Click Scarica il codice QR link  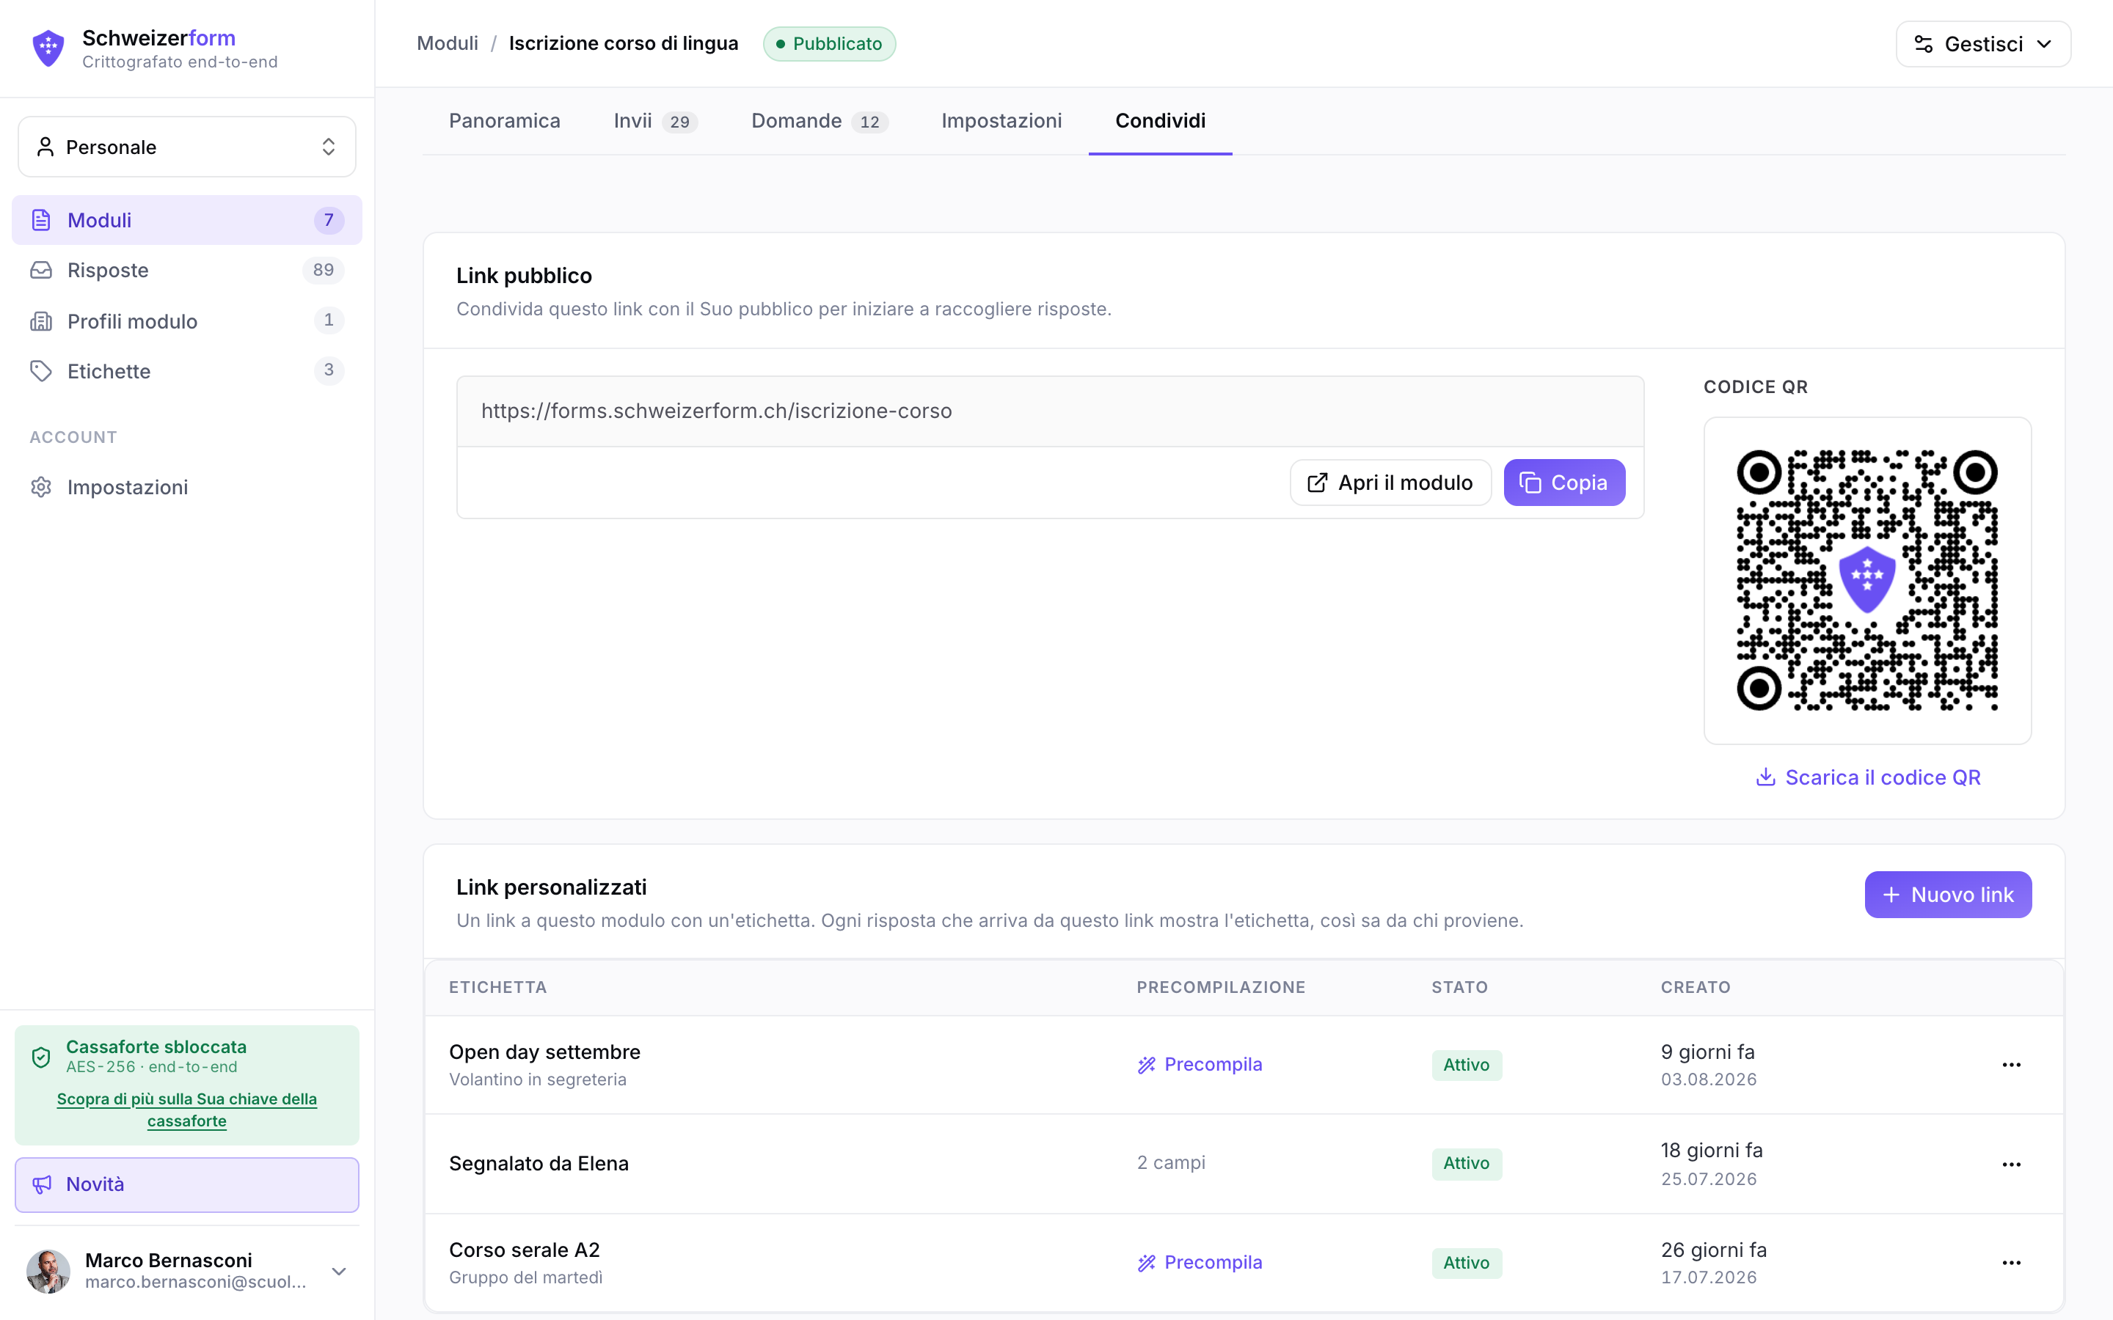1868,777
